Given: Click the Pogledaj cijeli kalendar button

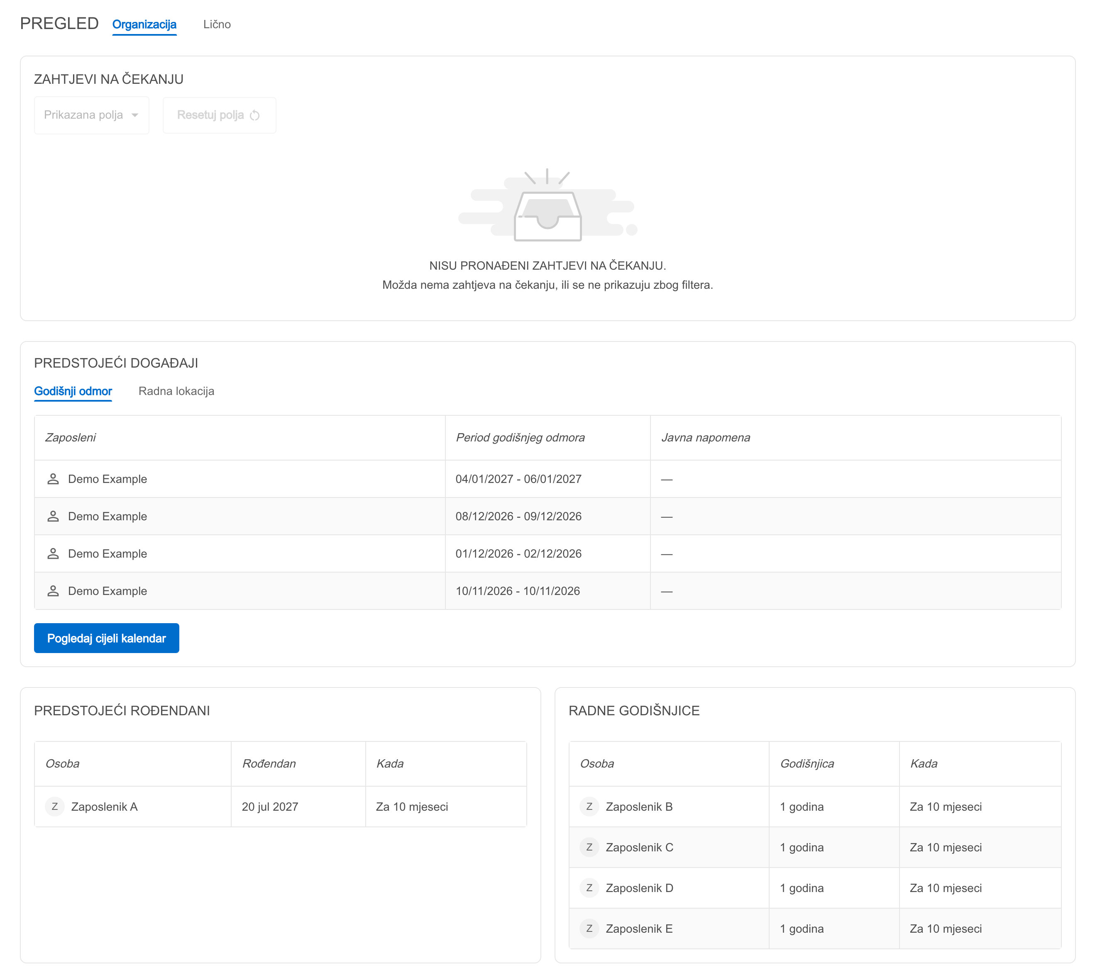Looking at the screenshot, I should 107,639.
